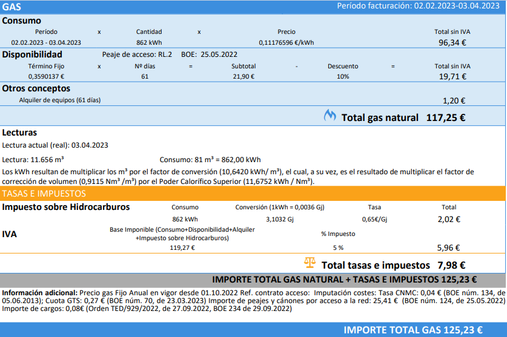Select the subtotal '21,90 €'
Image resolution: width=507 pixels, height=337 pixels.
244,77
